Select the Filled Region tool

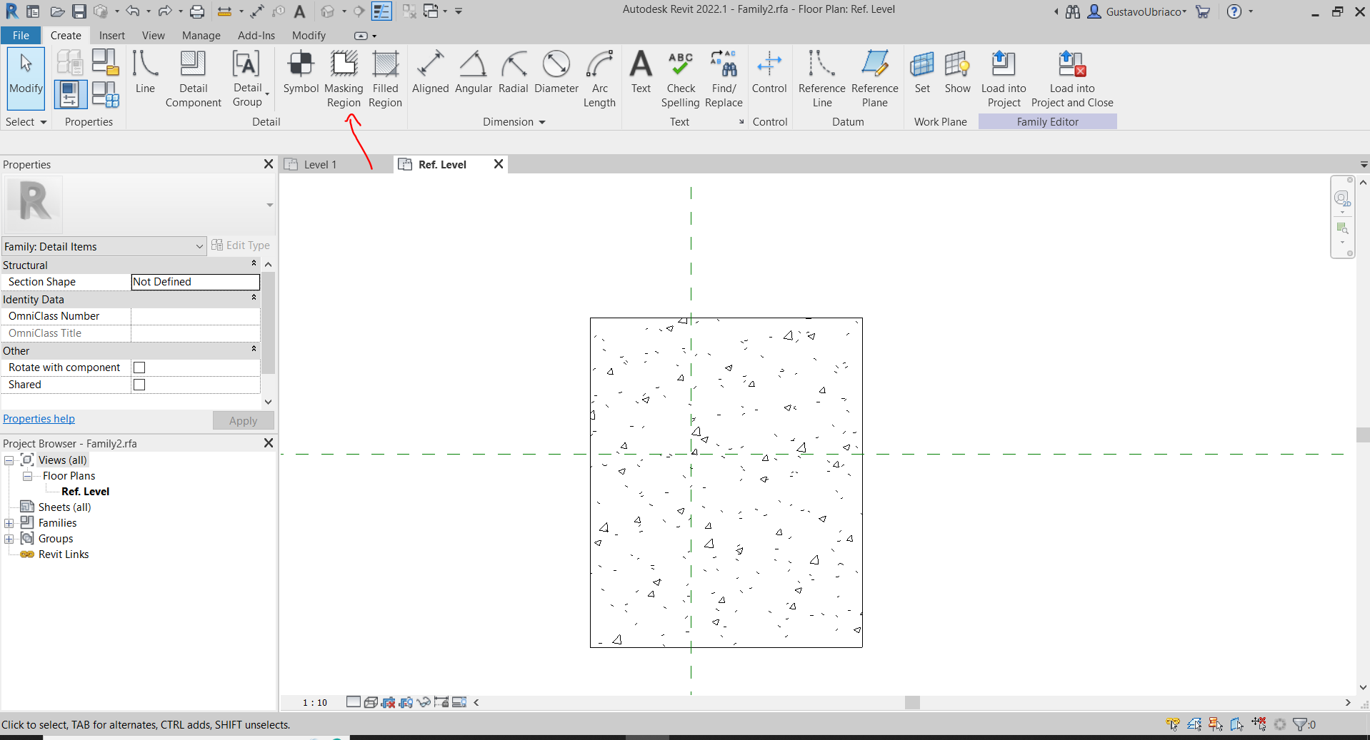pos(384,78)
